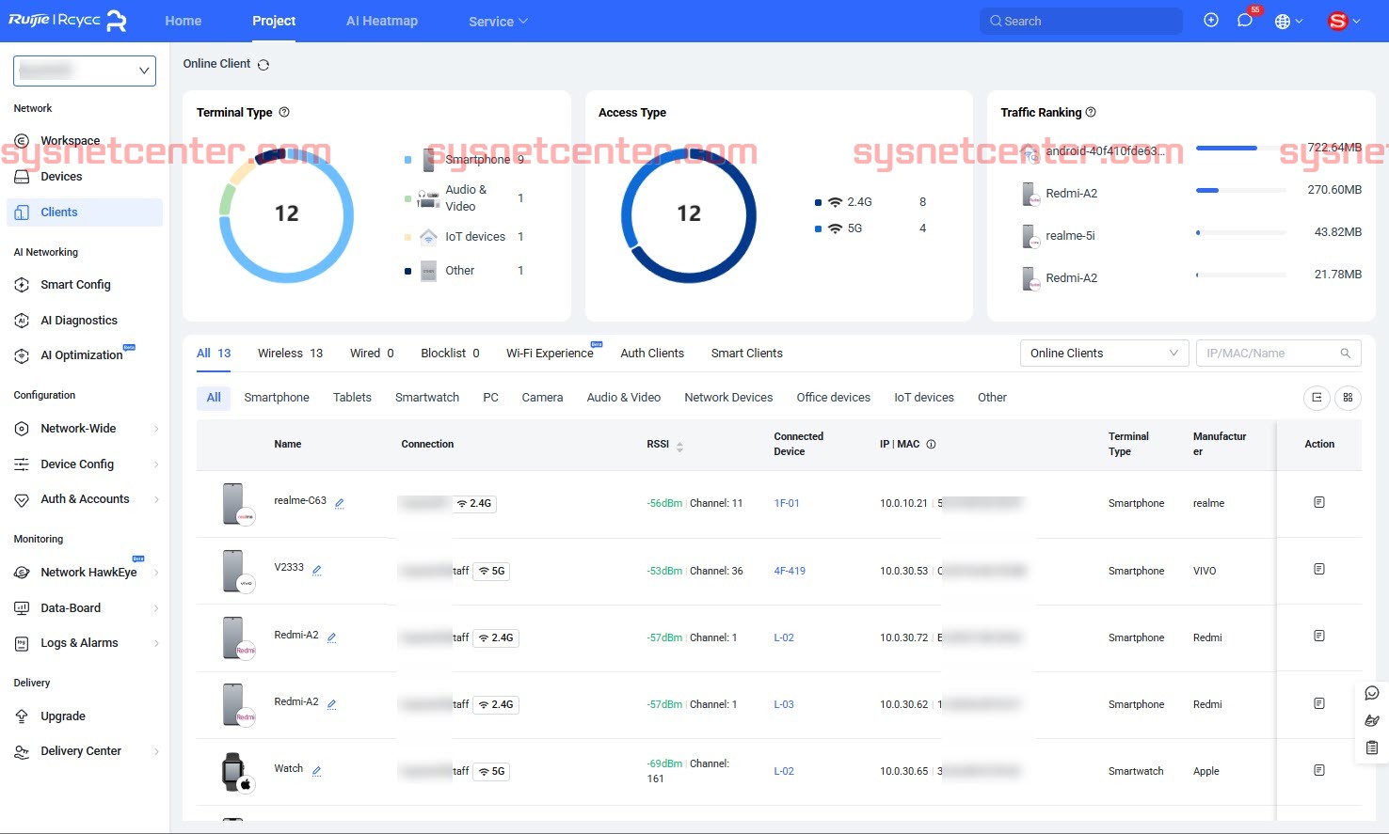Open action details for Watch row

coord(1318,770)
